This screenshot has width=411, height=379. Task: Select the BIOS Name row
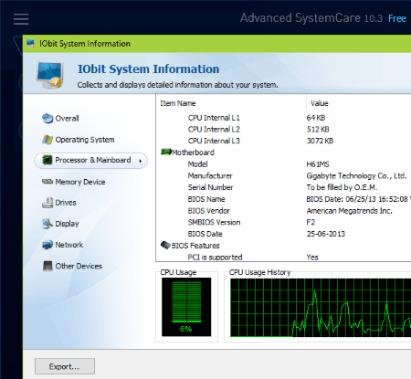pyautogui.click(x=283, y=199)
